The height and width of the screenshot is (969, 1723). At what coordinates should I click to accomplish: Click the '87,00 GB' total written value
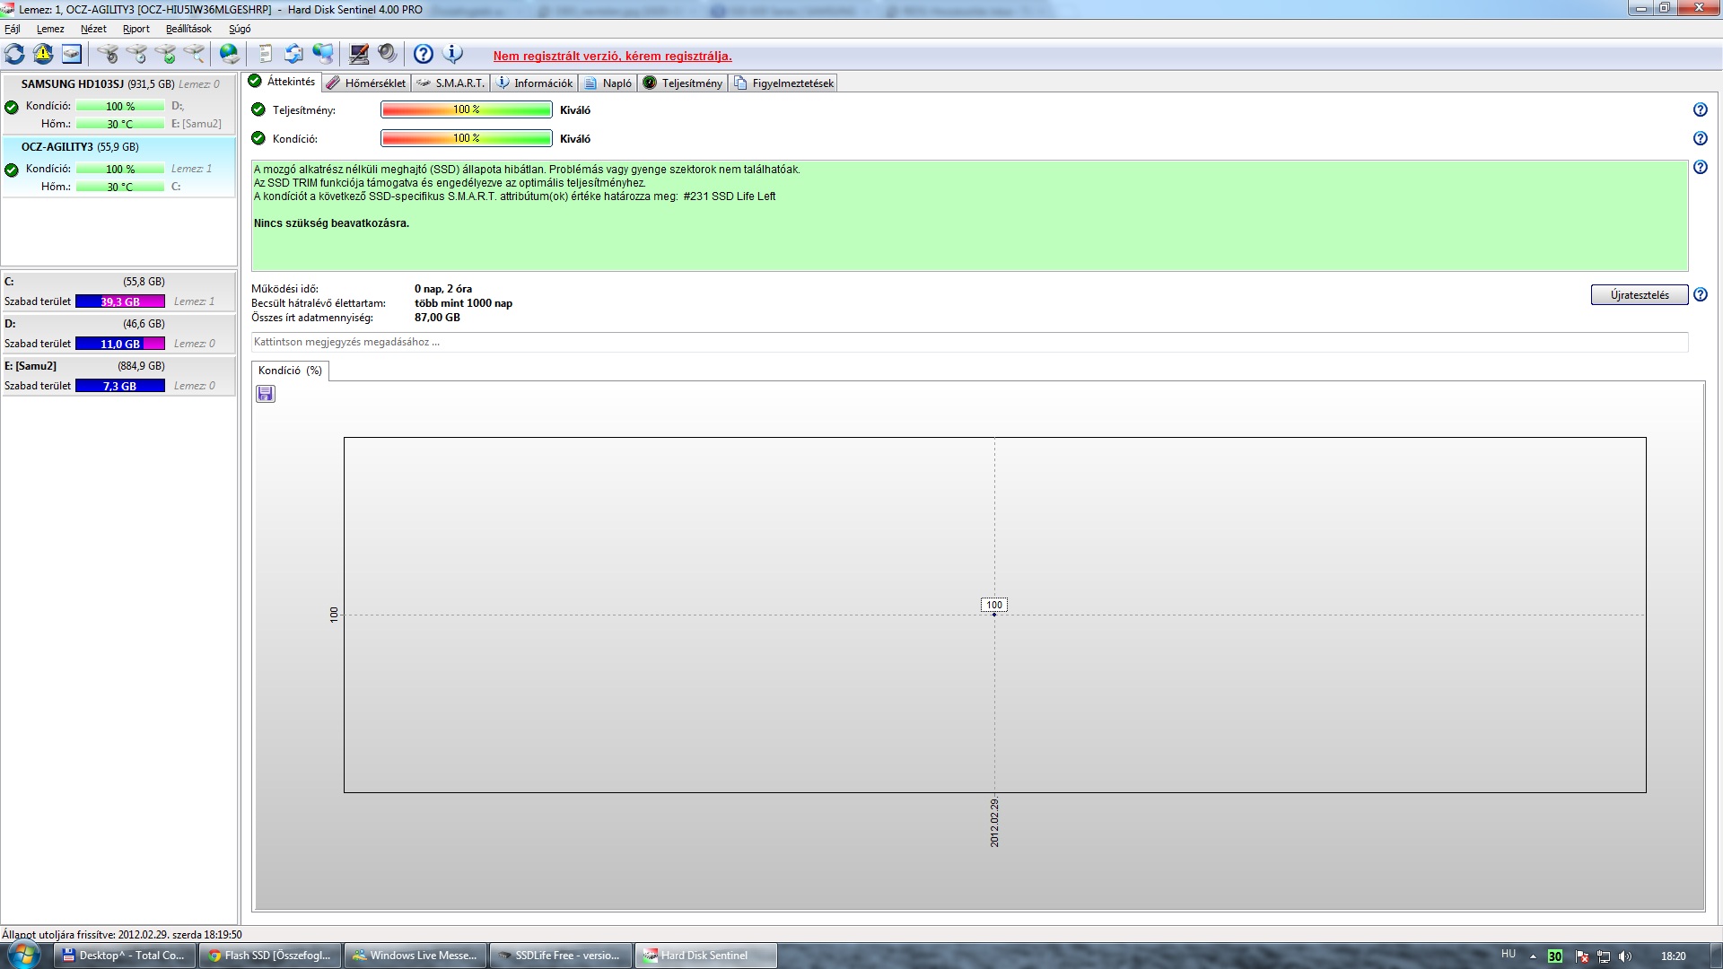pos(437,318)
